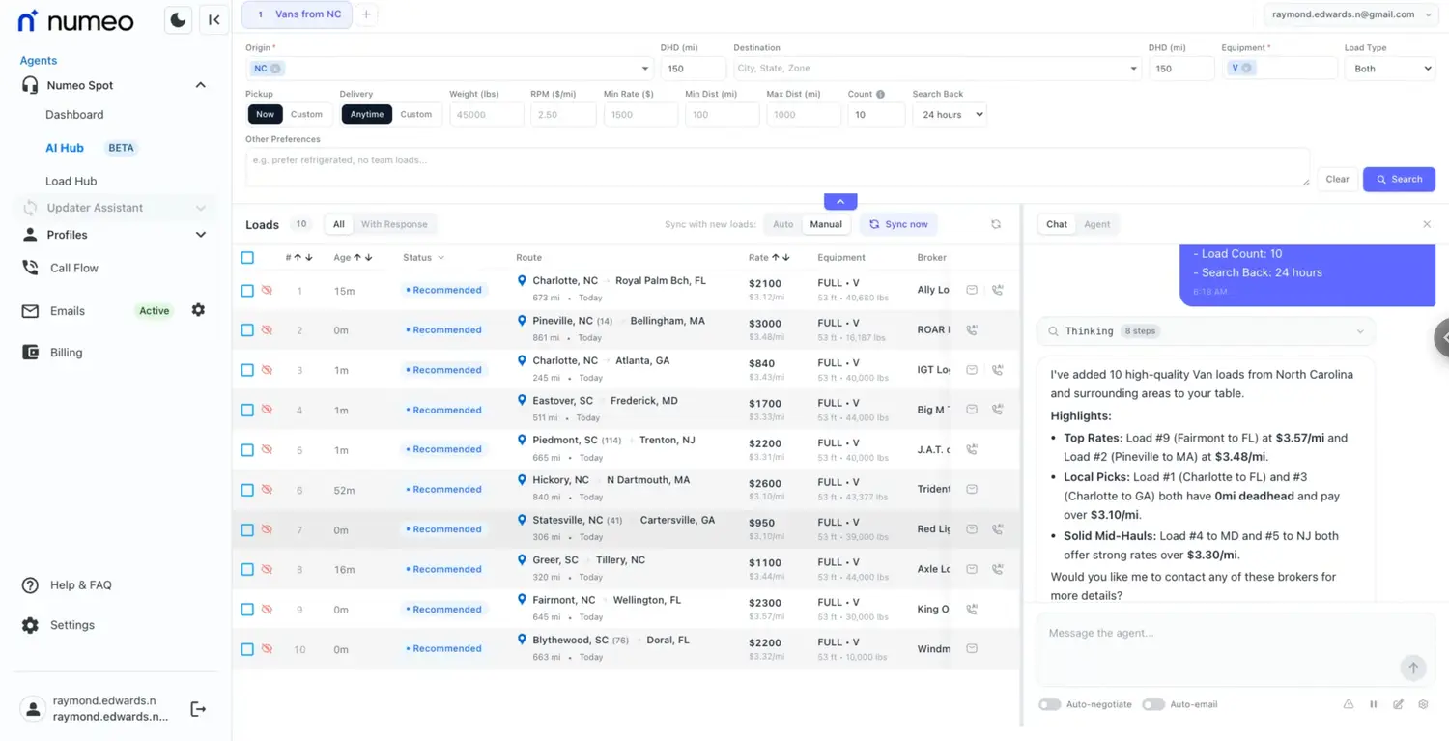This screenshot has width=1449, height=741.
Task: Click the refresh icon beside Sync now
Action: click(996, 224)
